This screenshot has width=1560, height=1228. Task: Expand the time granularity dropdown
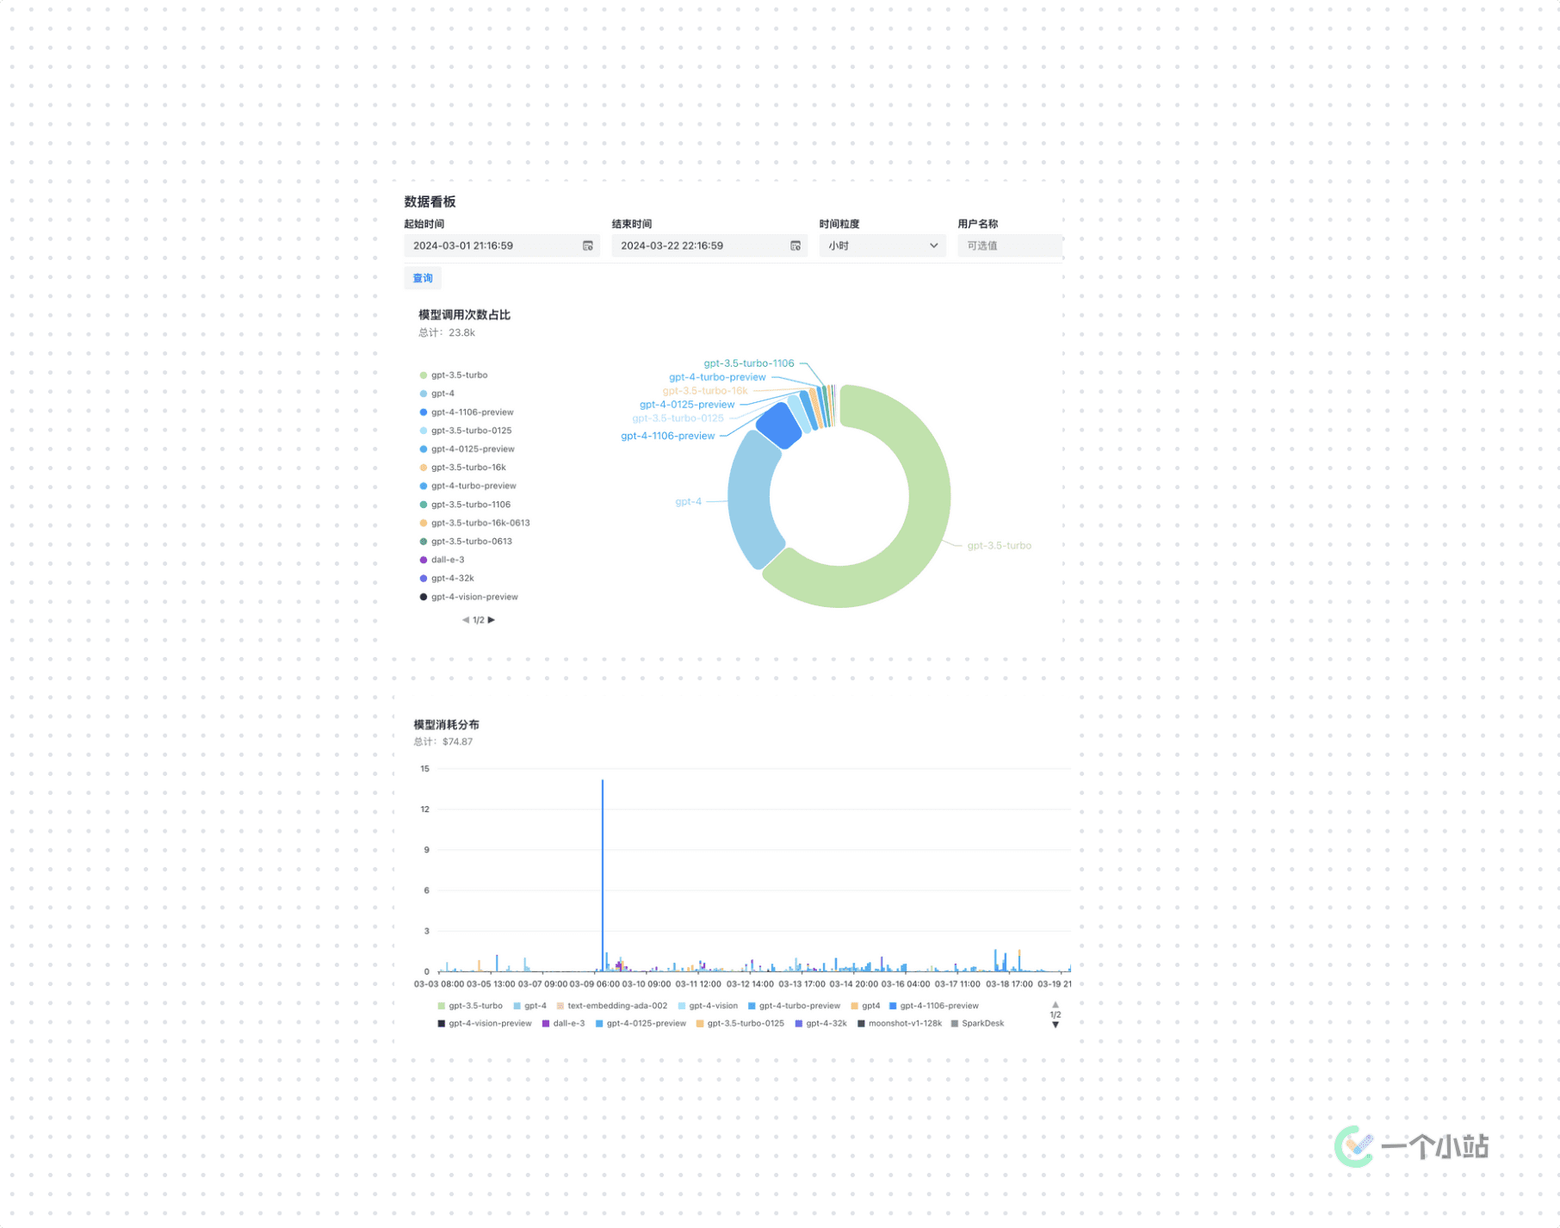tap(882, 246)
